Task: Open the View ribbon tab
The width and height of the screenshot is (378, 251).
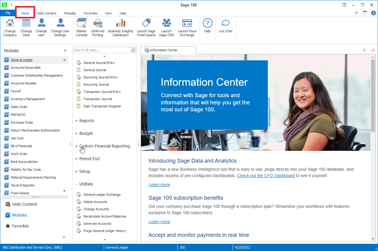Action: pos(109,13)
